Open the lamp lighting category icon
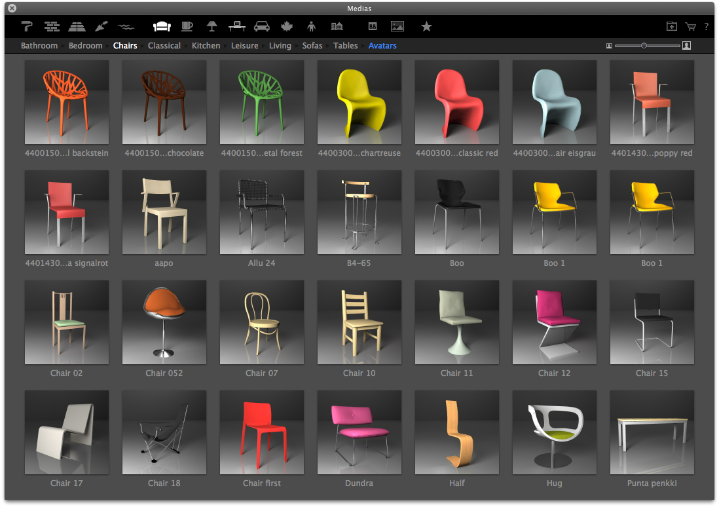The image size is (719, 507). (212, 27)
